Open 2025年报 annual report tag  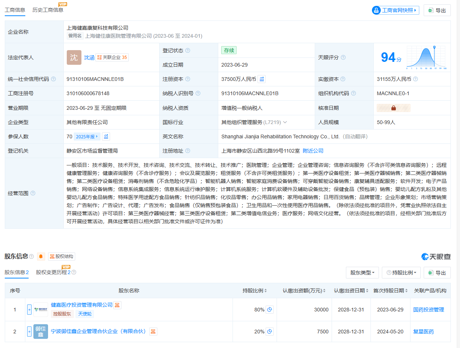click(87, 136)
